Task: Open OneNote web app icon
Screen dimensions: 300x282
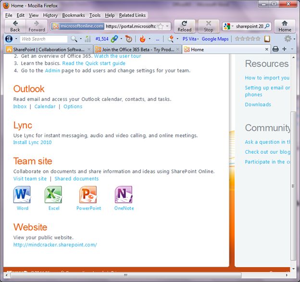Action: tap(124, 195)
